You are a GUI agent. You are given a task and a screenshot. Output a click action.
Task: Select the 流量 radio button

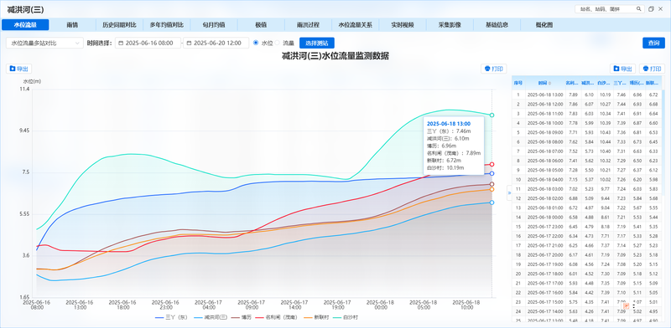(x=277, y=43)
